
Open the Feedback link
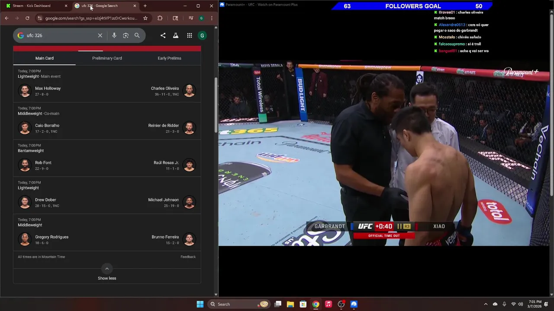pos(188,257)
